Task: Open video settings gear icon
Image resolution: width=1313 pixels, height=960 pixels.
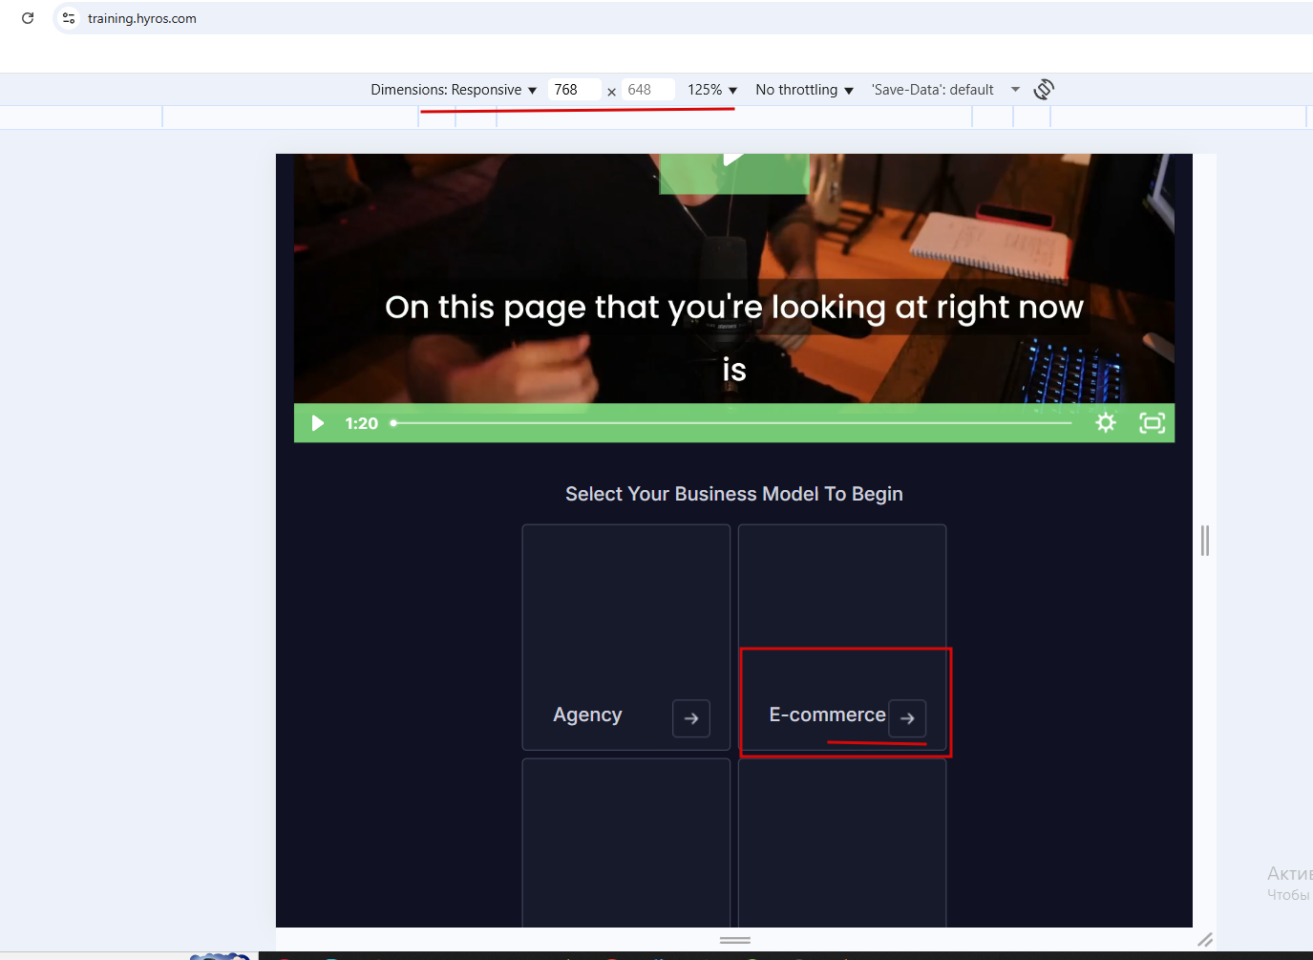Action: tap(1106, 423)
